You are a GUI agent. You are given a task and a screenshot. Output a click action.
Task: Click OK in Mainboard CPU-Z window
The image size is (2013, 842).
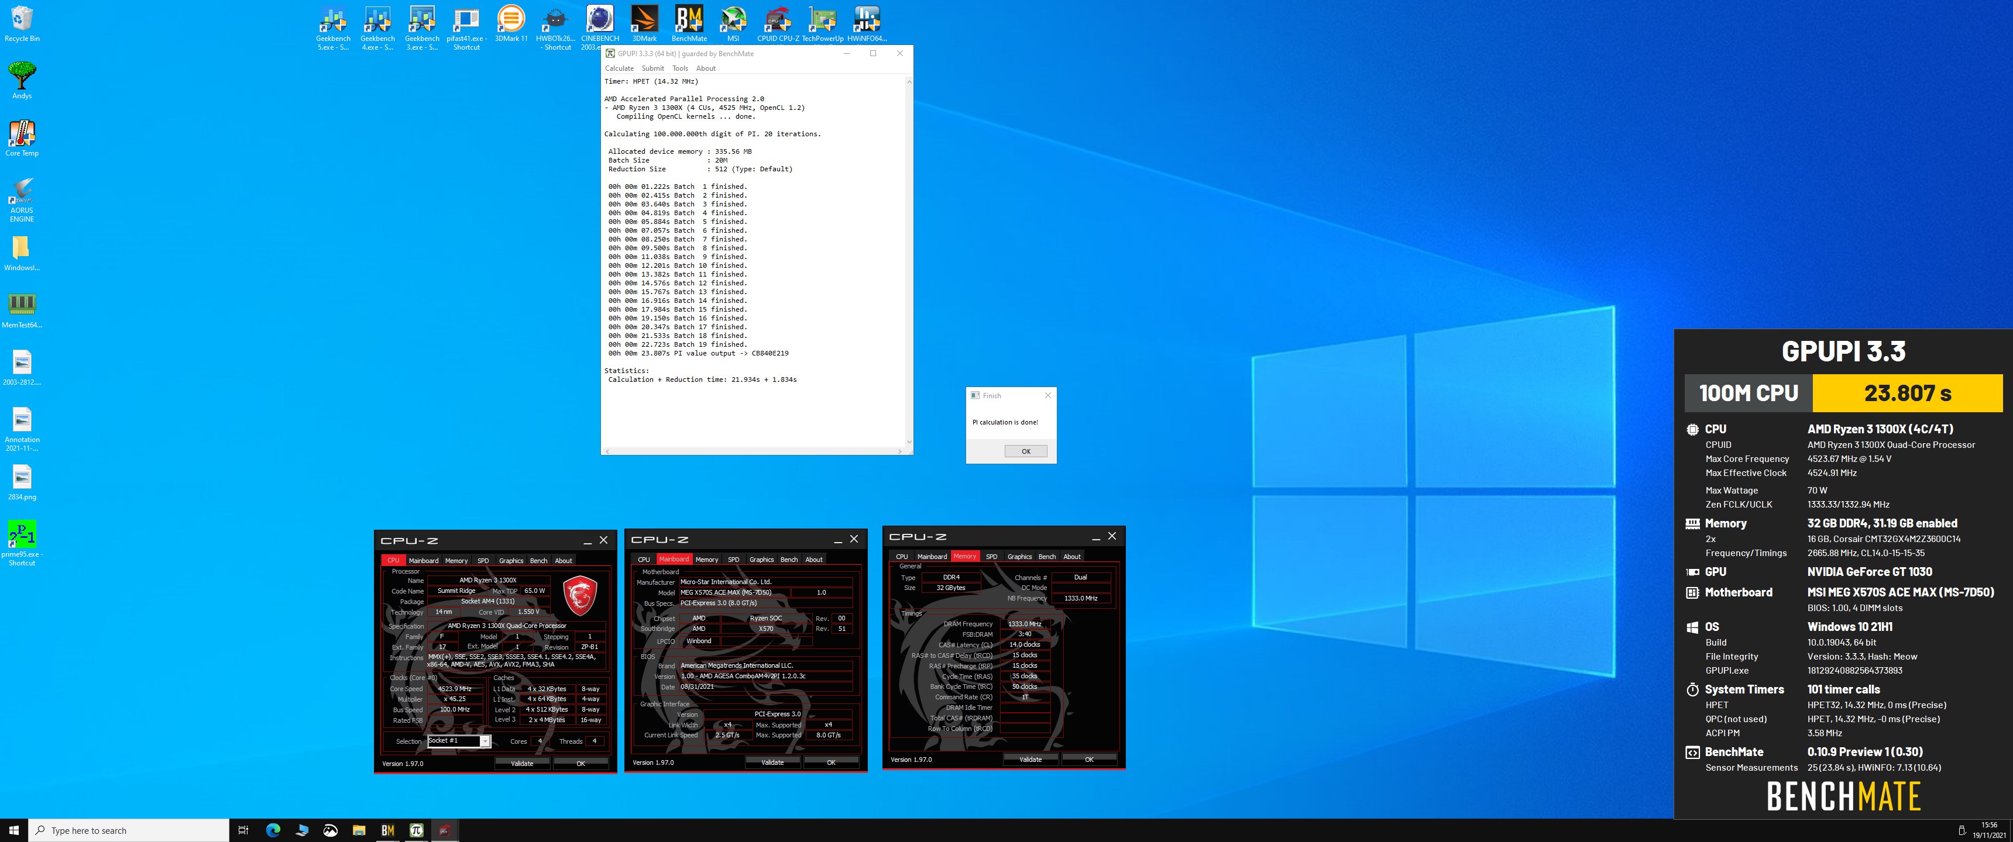pyautogui.click(x=831, y=762)
